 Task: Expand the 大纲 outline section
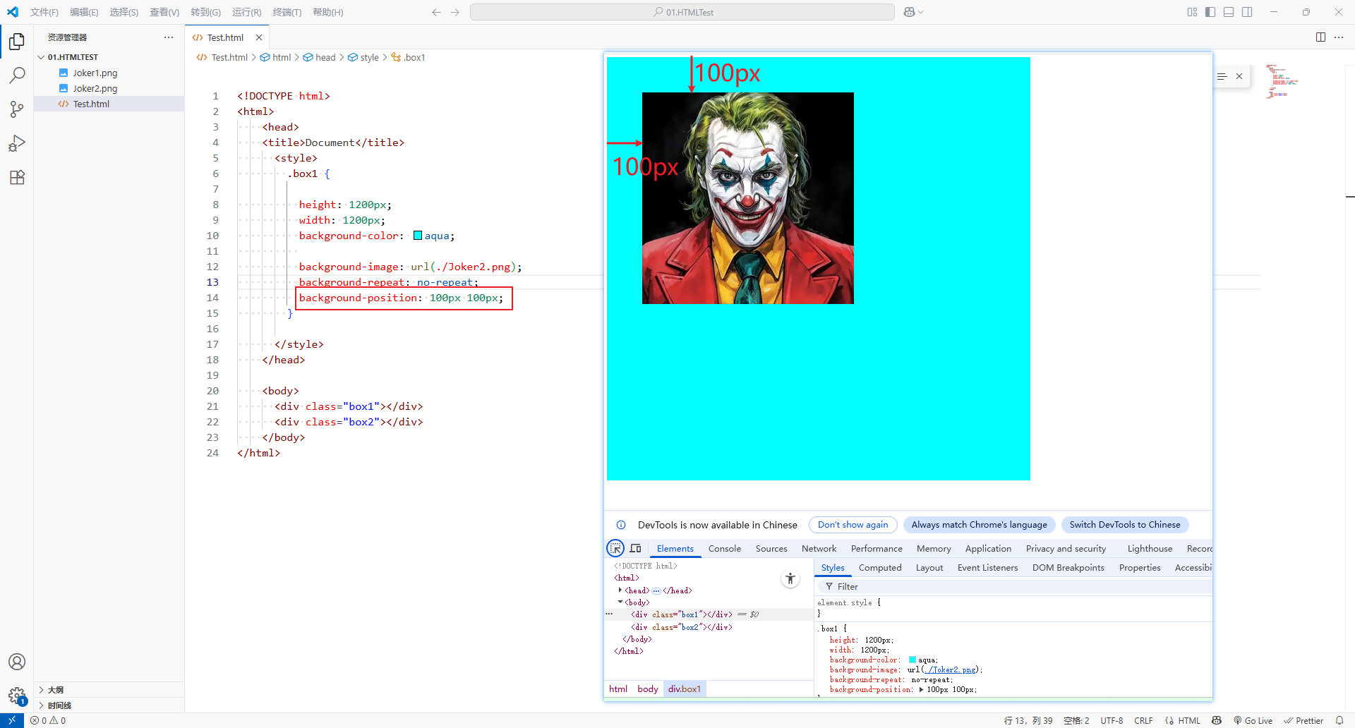pos(41,690)
